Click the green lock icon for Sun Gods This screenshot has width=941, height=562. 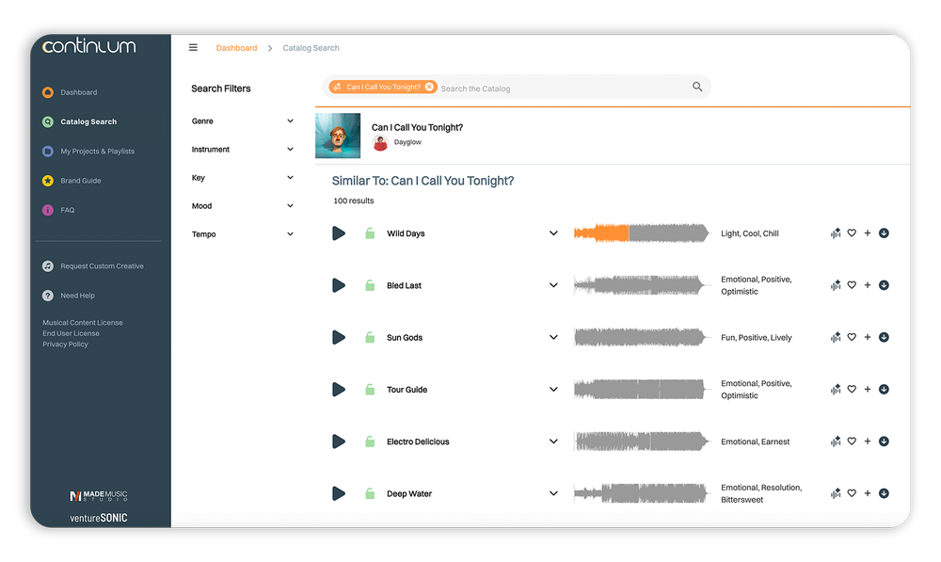pyautogui.click(x=370, y=337)
